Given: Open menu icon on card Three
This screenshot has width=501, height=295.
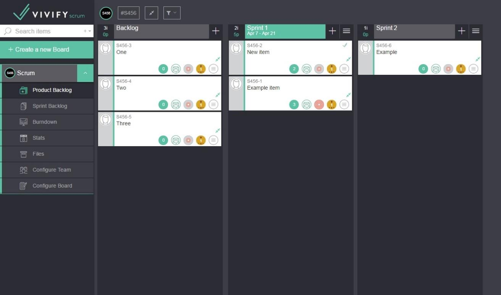Looking at the screenshot, I should point(213,140).
